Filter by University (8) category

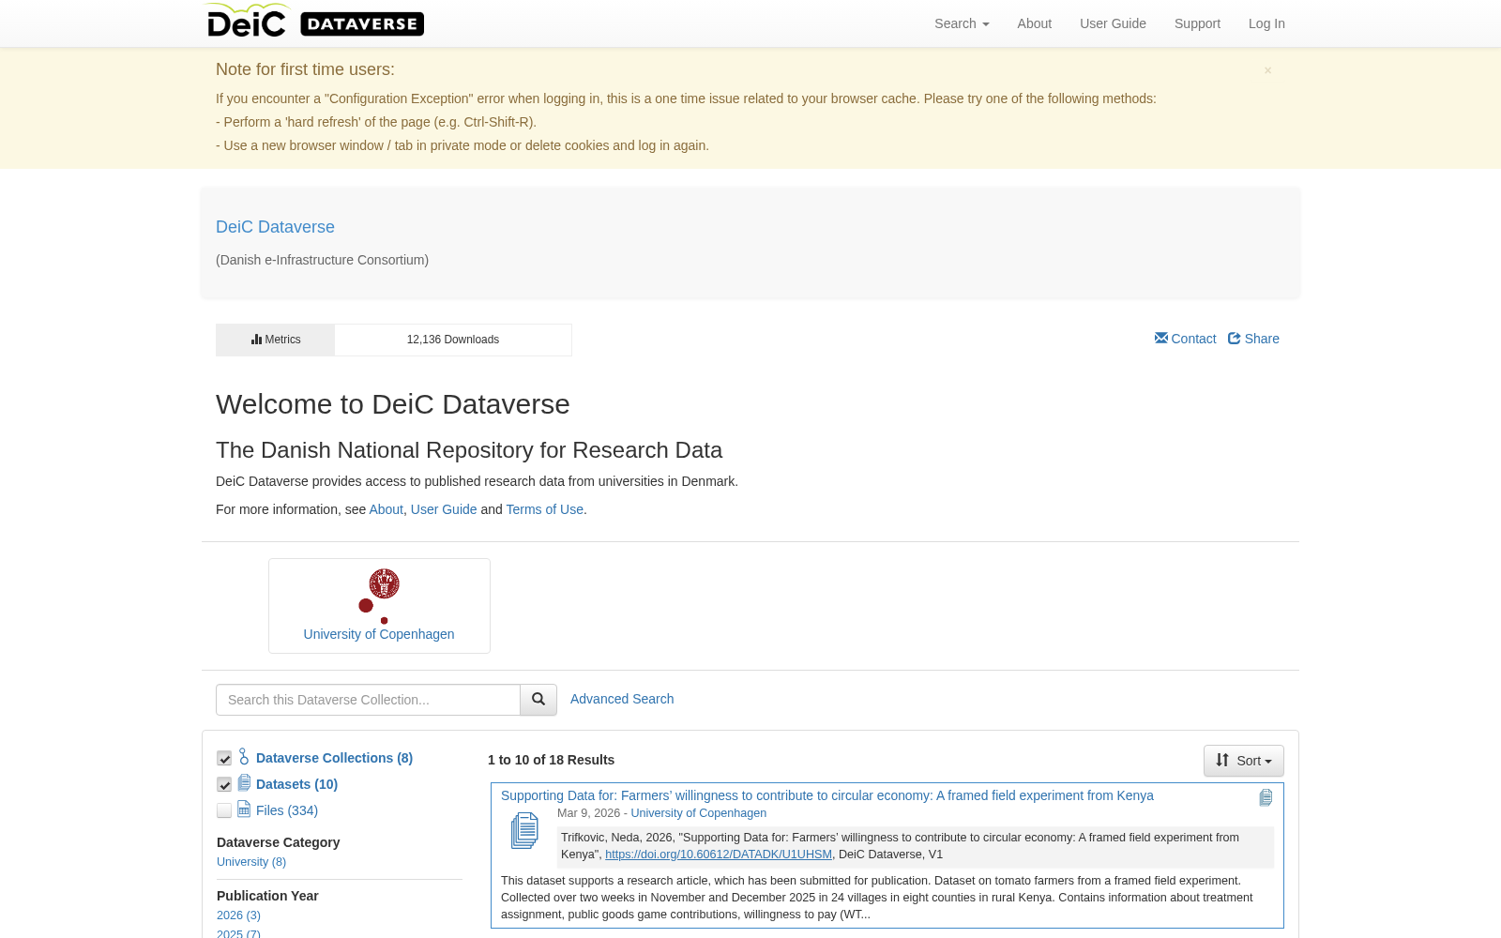pyautogui.click(x=251, y=862)
